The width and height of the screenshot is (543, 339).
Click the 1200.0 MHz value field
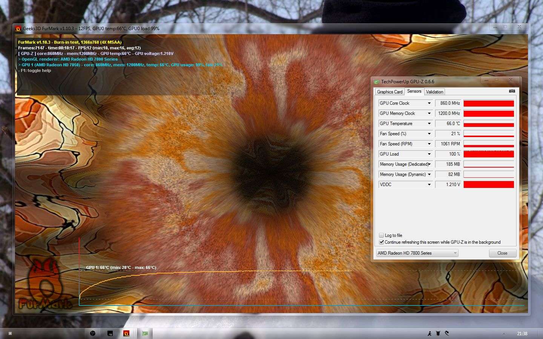(x=448, y=113)
